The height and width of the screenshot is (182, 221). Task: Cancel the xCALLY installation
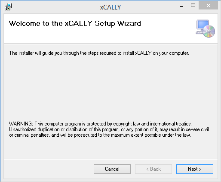112,169
